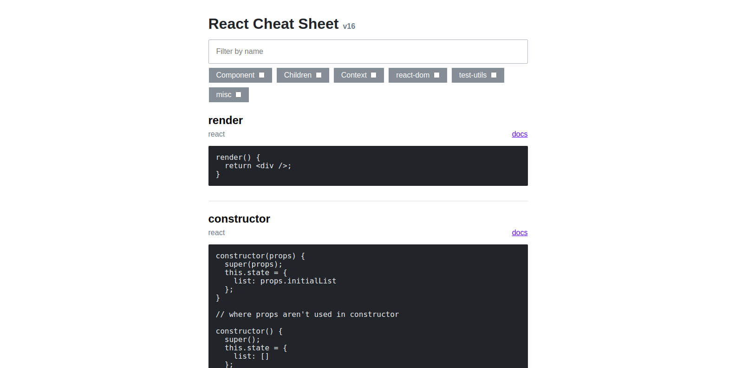The width and height of the screenshot is (735, 368).
Task: Open the docs link for constructor
Action: click(x=520, y=233)
